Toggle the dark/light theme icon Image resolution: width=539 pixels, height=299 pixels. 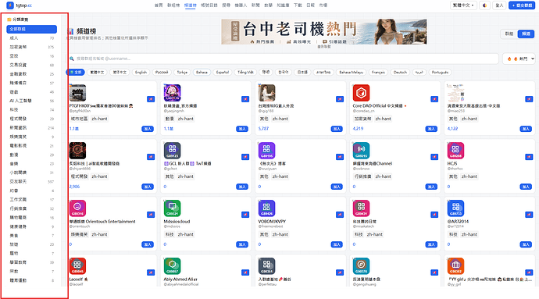(x=484, y=5)
